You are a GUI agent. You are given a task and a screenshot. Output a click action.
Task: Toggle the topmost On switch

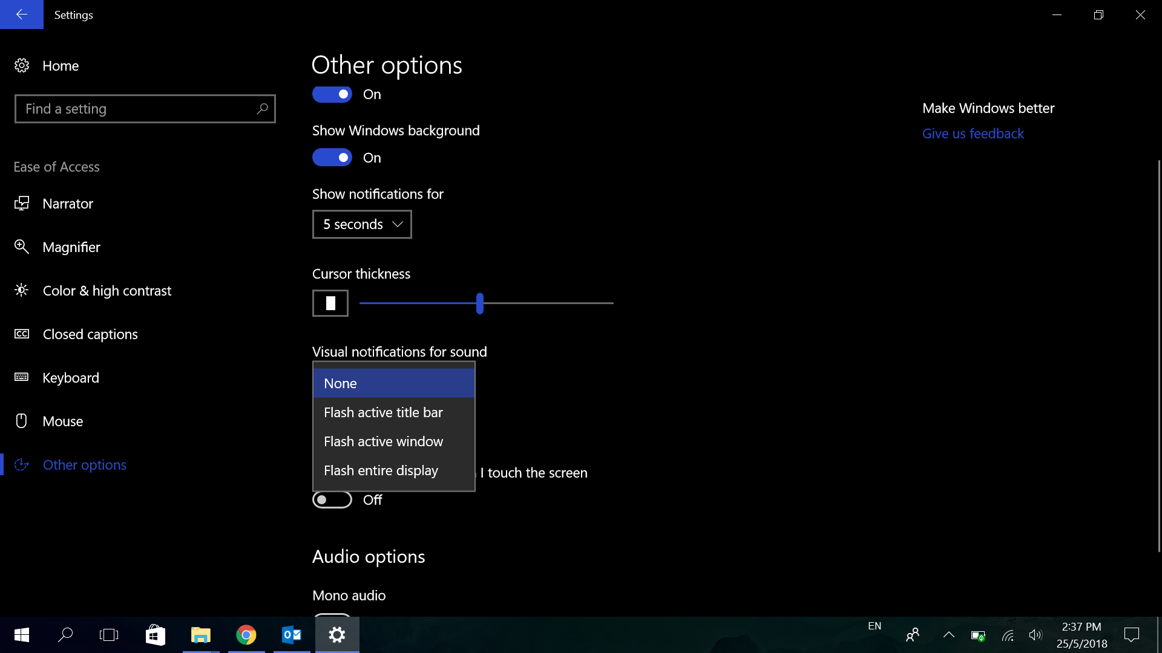(332, 94)
